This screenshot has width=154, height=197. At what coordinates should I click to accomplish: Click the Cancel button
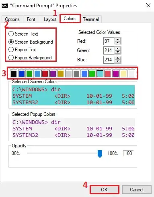(x=137, y=189)
